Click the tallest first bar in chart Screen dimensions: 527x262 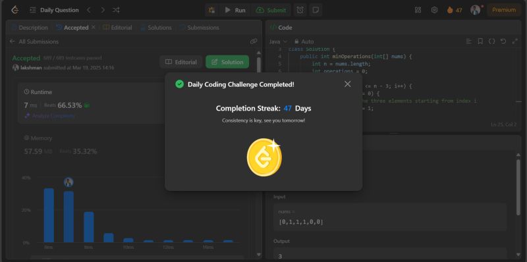pyautogui.click(x=49, y=215)
